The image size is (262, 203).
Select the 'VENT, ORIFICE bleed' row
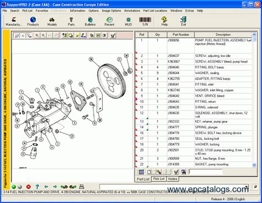(193, 96)
